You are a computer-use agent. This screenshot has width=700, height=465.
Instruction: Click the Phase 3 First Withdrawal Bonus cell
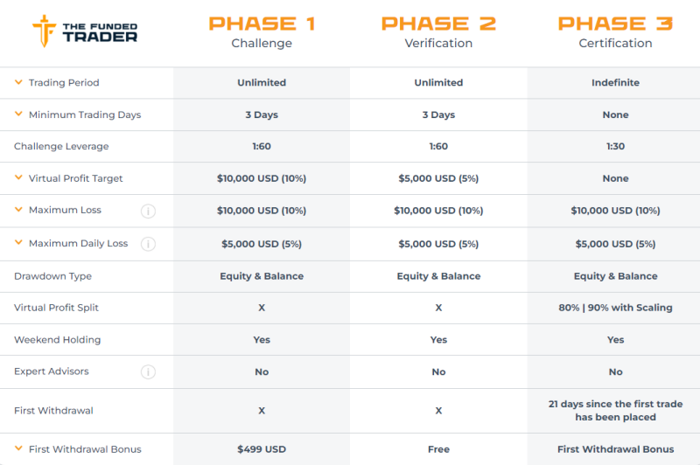tap(615, 449)
